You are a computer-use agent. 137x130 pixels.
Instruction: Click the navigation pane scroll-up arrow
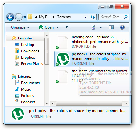click(x=47, y=35)
